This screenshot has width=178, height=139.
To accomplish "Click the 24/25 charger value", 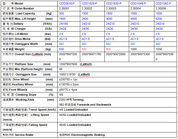I will point(63,29).
